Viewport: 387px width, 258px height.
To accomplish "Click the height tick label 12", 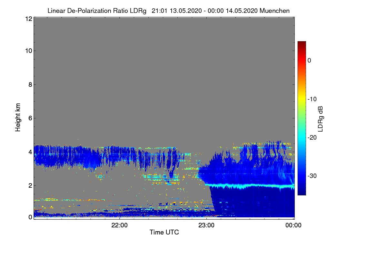I will click(x=28, y=19).
